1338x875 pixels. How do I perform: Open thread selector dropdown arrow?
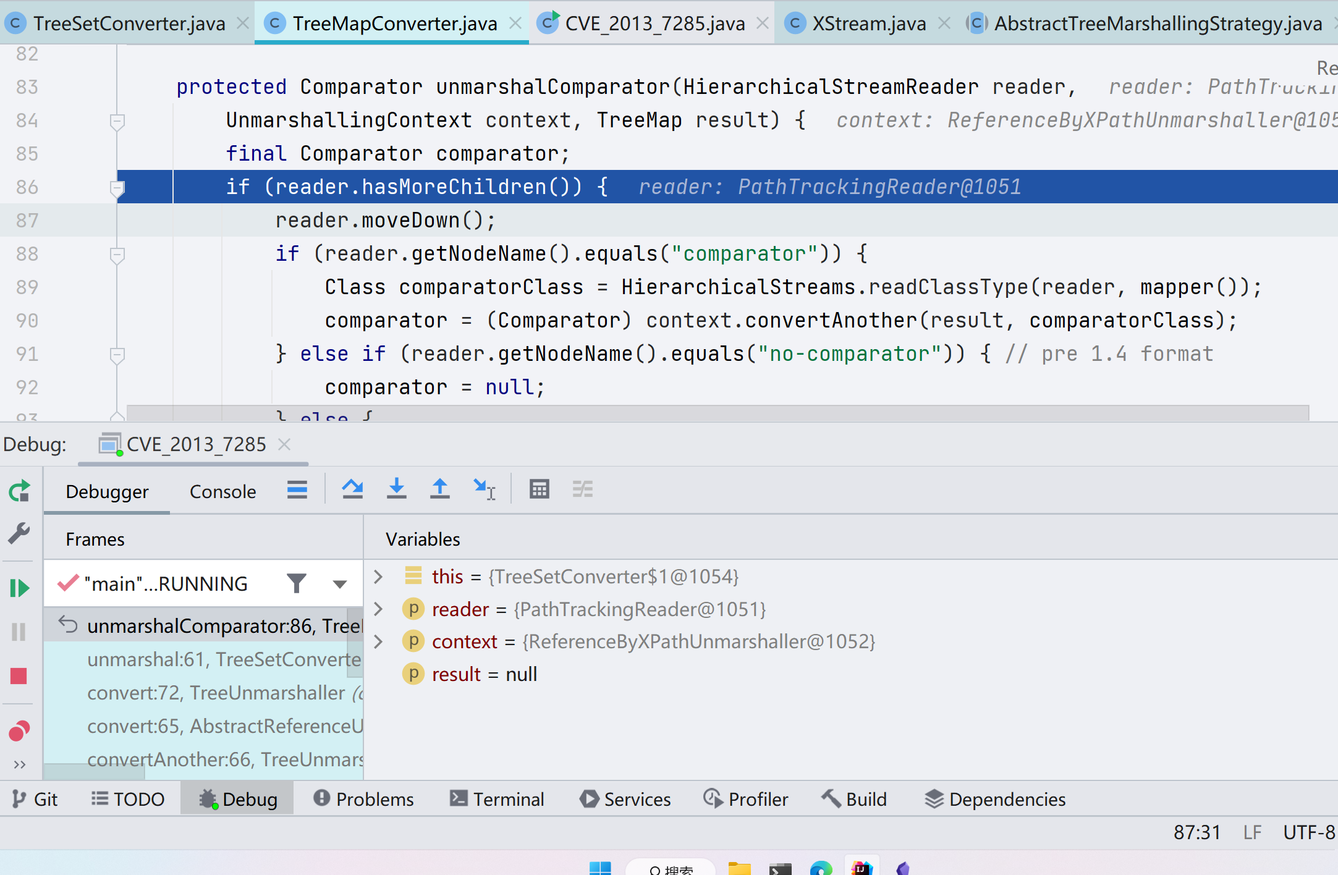(x=339, y=584)
